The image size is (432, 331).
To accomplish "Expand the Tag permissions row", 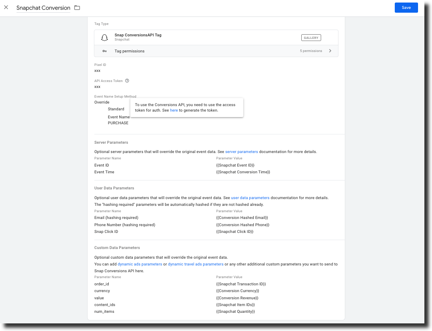I will point(330,50).
